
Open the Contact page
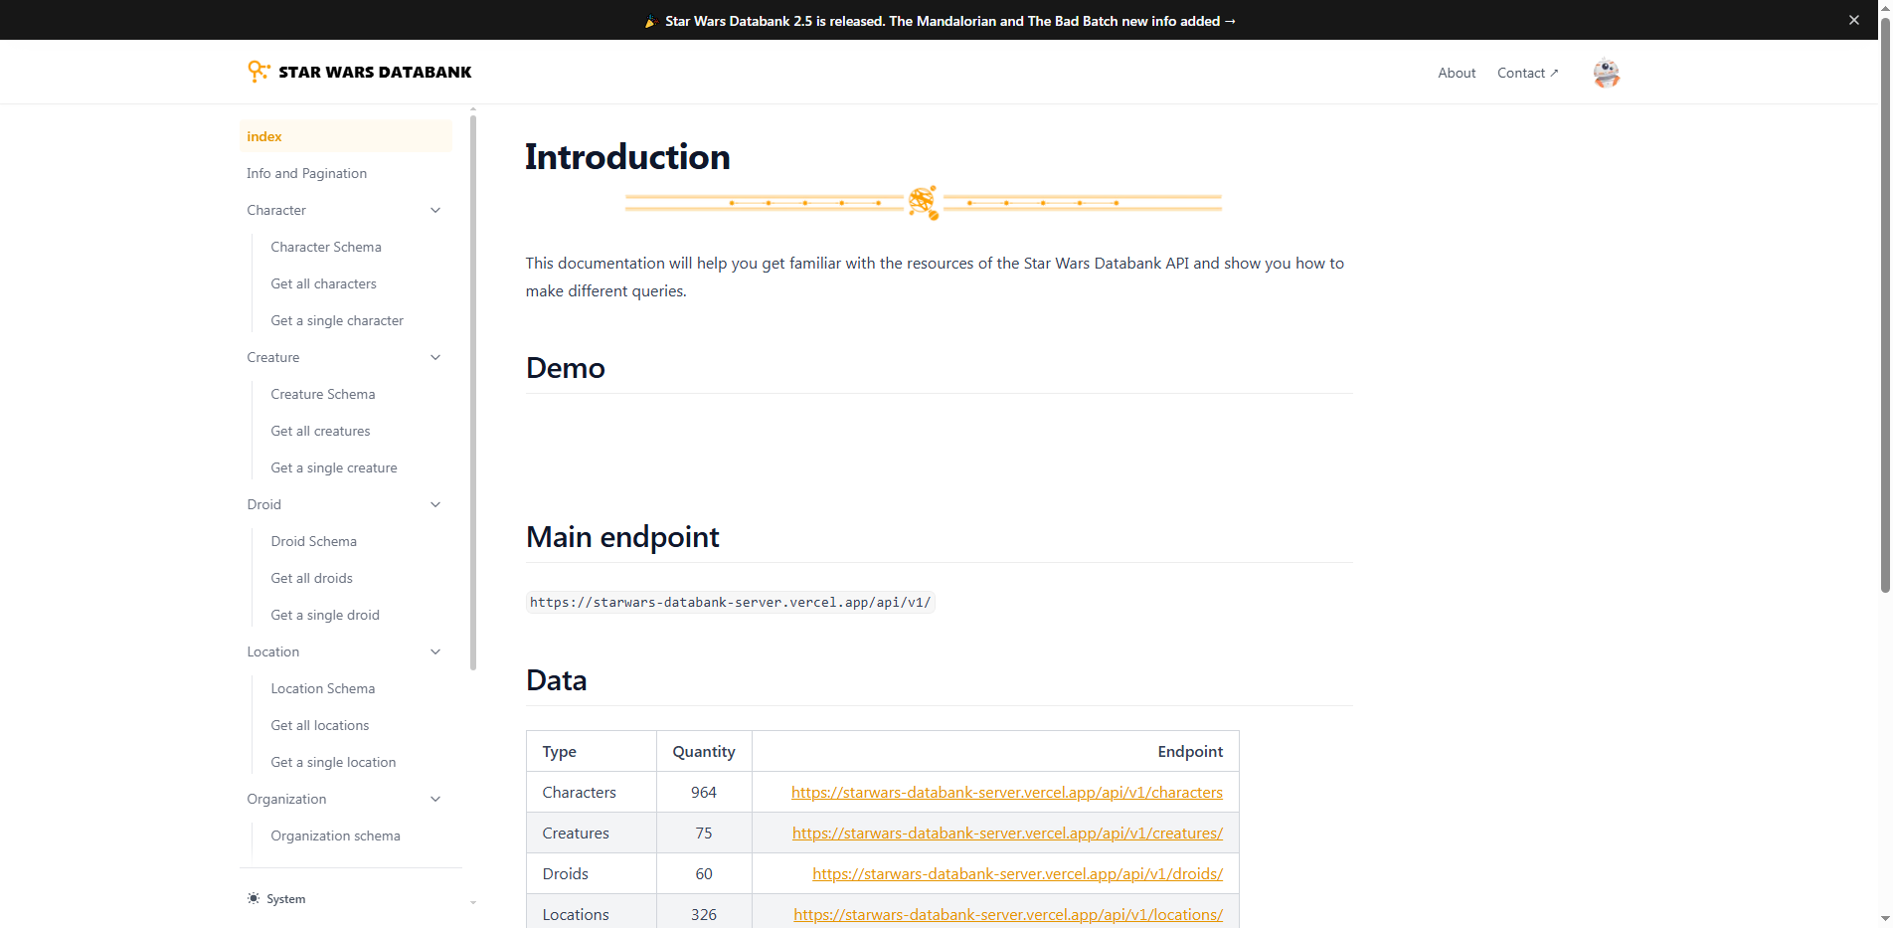(x=1521, y=72)
